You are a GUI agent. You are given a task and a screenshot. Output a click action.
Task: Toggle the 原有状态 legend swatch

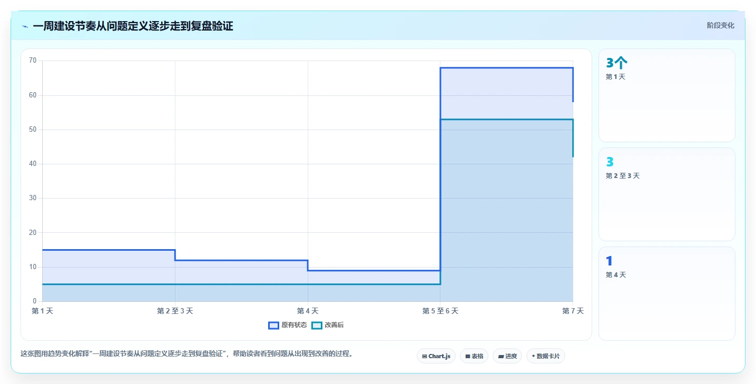[273, 326]
